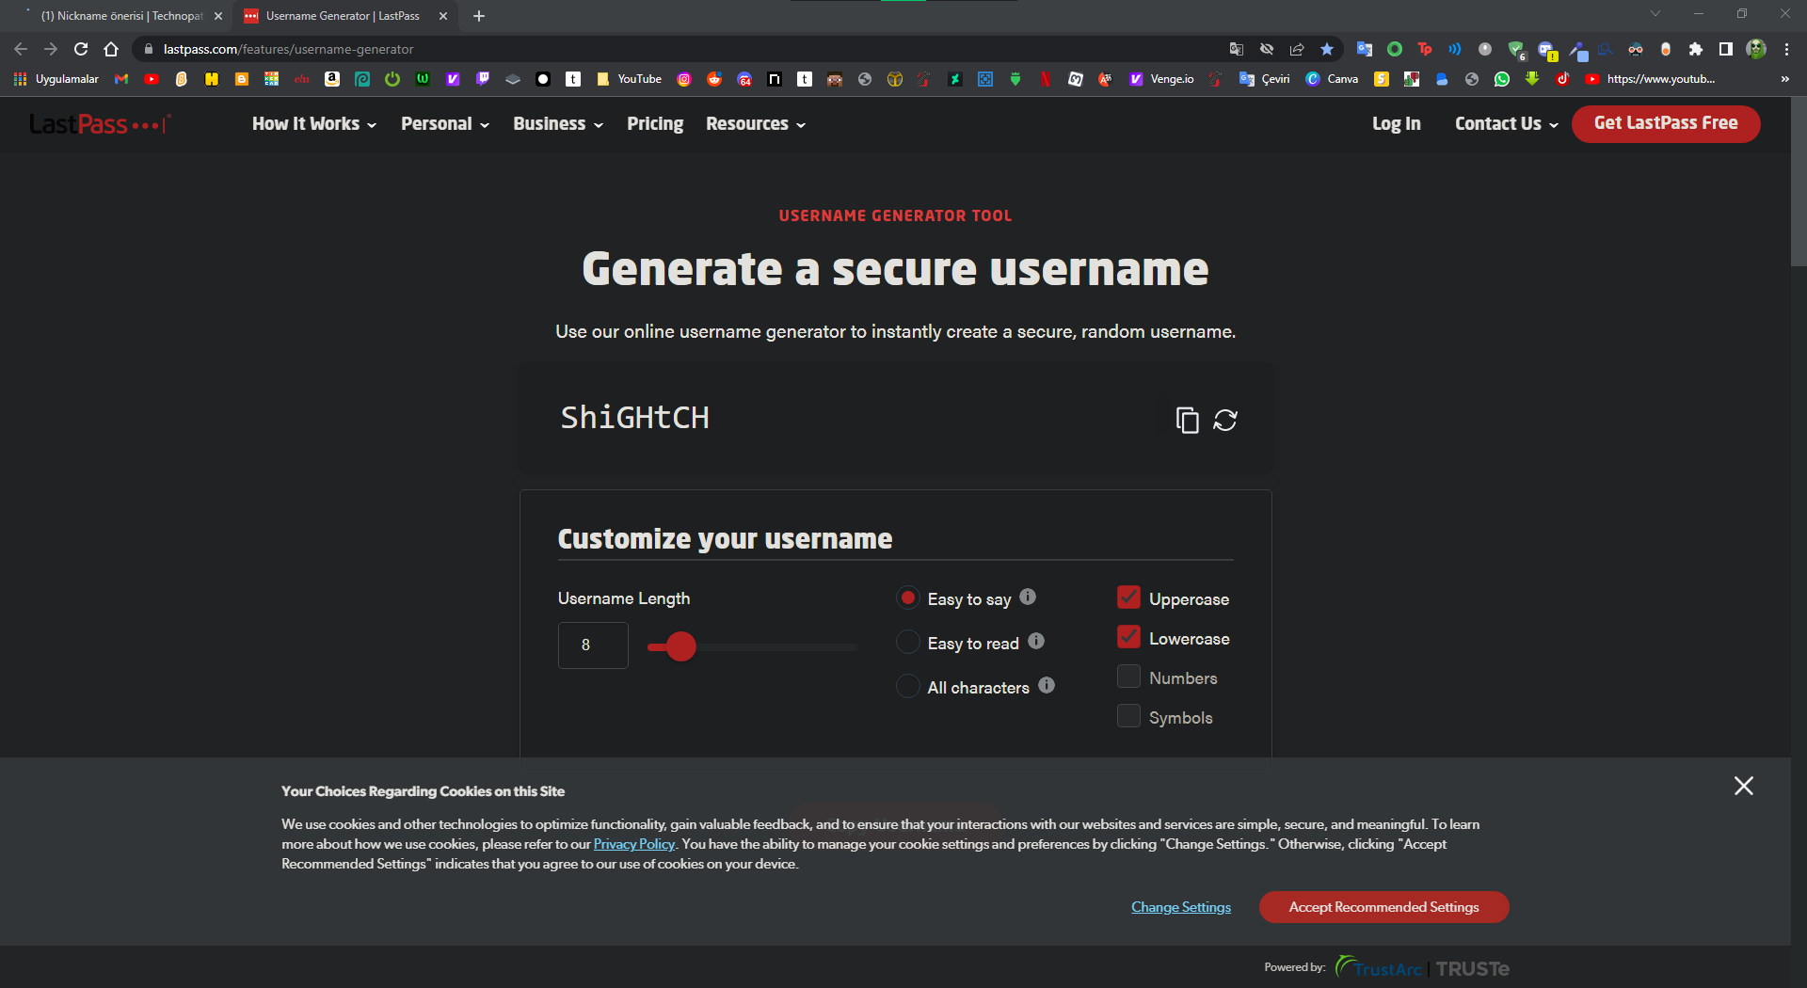Screen dimensions: 1807x988
Task: Click Get LastPass Free button
Action: click(x=1666, y=123)
